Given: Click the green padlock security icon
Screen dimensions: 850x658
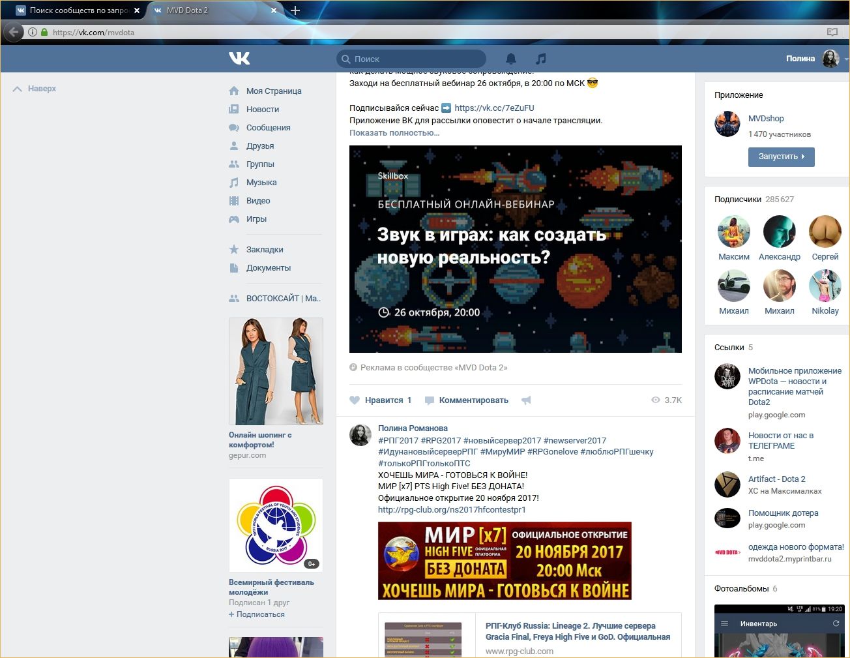Looking at the screenshot, I should [x=44, y=32].
